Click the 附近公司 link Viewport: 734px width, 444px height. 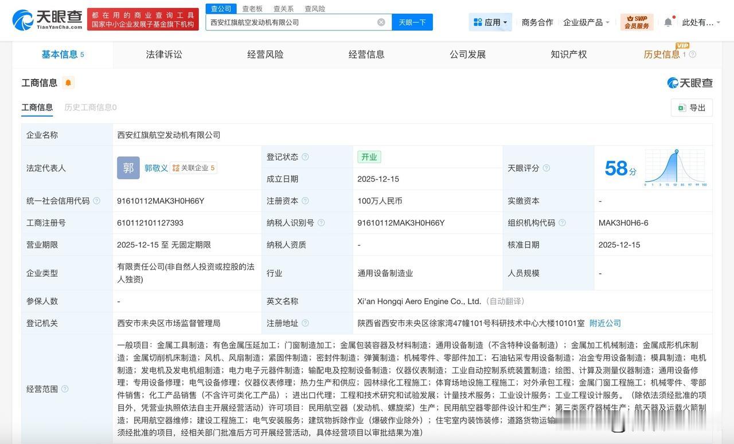(604, 323)
